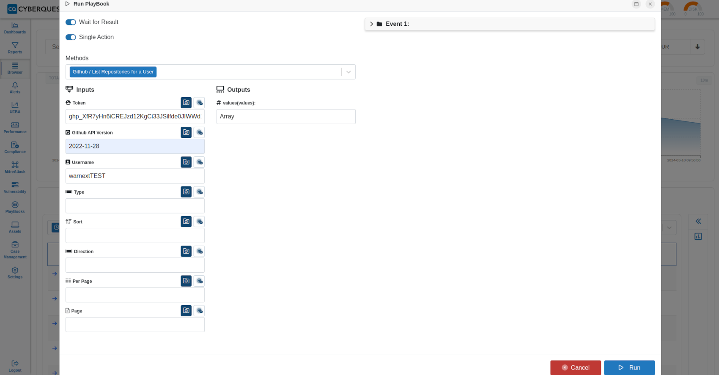The width and height of the screenshot is (719, 375).
Task: Open Vulnerability in the sidebar
Action: click(x=15, y=187)
